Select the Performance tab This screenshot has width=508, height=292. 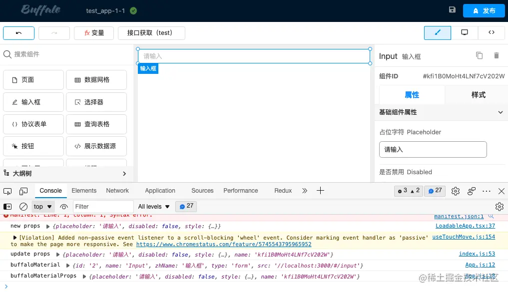point(240,191)
